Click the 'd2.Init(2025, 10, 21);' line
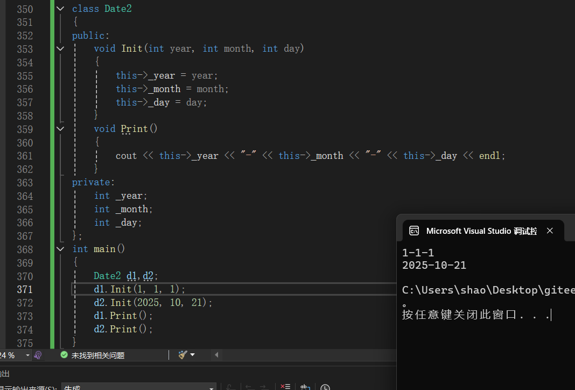This screenshot has width=575, height=390. [x=153, y=302]
